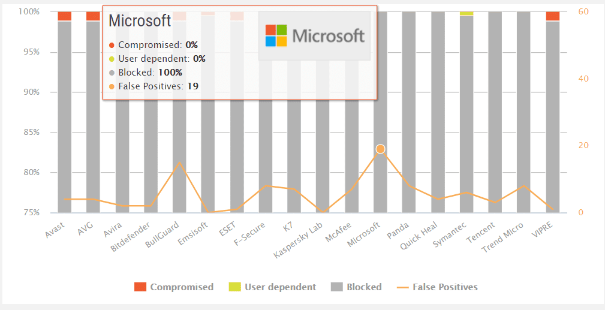Click the red Compromised legend swatch
This screenshot has width=605, height=310.
pos(140,287)
